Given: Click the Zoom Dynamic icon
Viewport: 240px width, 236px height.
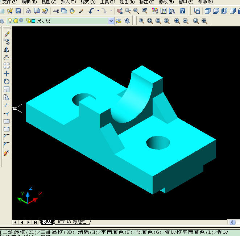Looking at the screenshot, I should pyautogui.click(x=150, y=21).
